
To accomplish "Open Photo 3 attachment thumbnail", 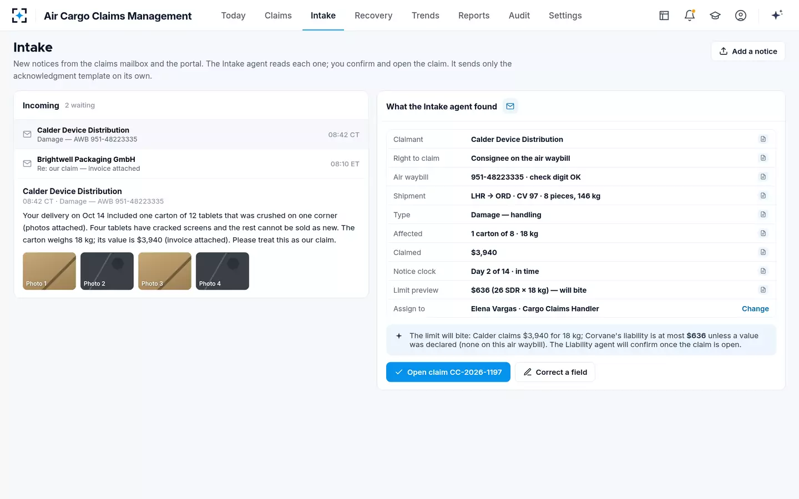I will click(165, 271).
